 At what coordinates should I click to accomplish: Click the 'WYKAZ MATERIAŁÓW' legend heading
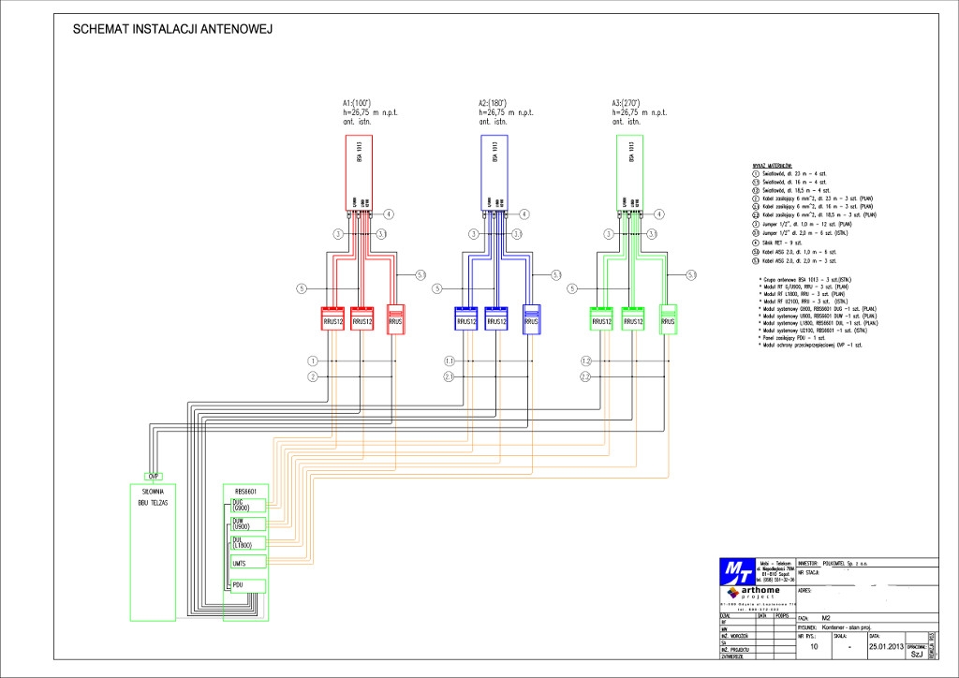coord(772,166)
